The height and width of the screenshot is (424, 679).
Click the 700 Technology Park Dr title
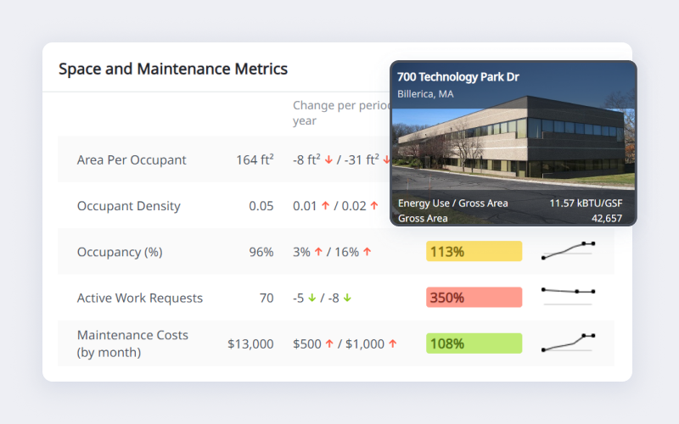[458, 77]
